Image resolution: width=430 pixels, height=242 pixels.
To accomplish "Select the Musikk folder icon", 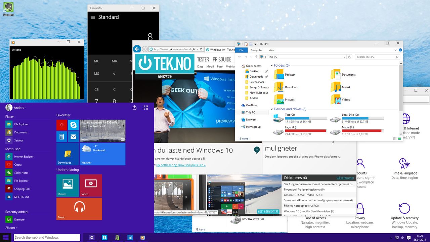I will [336, 87].
